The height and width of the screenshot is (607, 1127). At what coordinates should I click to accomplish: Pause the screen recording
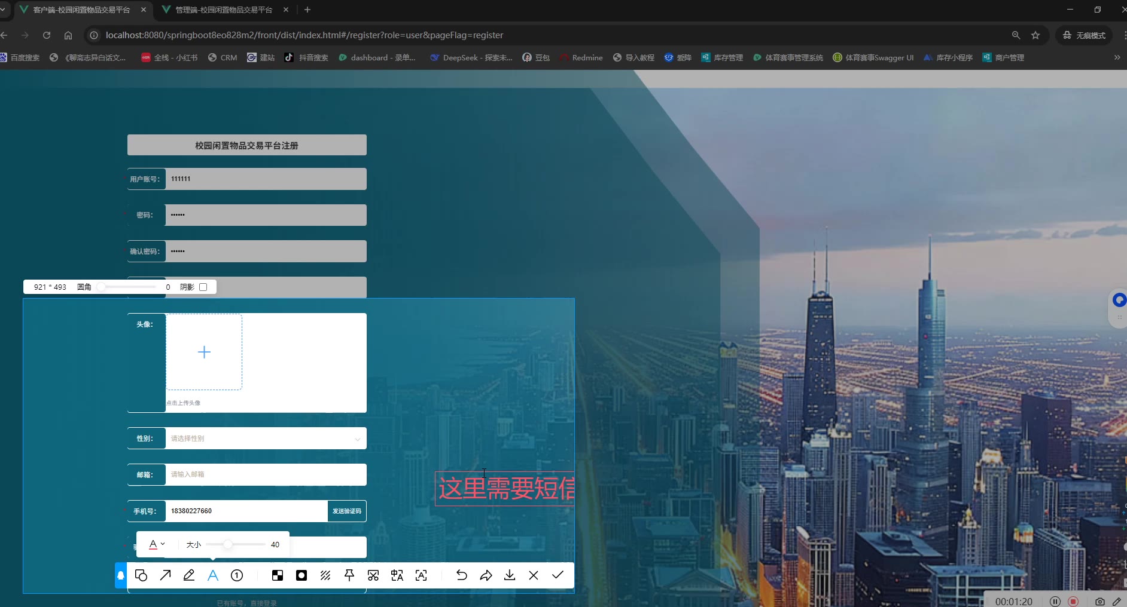point(1055,602)
